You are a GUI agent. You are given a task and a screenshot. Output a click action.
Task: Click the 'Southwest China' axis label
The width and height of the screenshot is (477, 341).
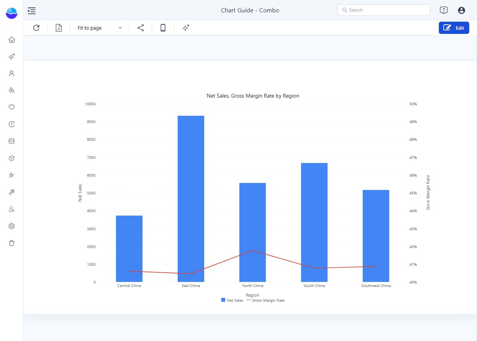tap(376, 286)
